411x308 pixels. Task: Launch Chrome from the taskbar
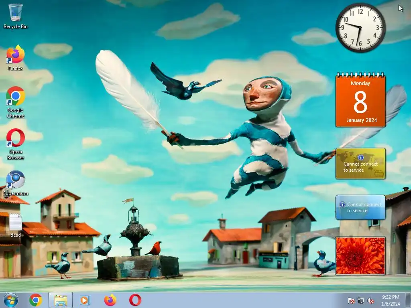pos(36,300)
